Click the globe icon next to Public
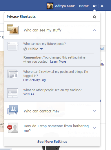This screenshot has height=150, width=111. coord(25,49)
